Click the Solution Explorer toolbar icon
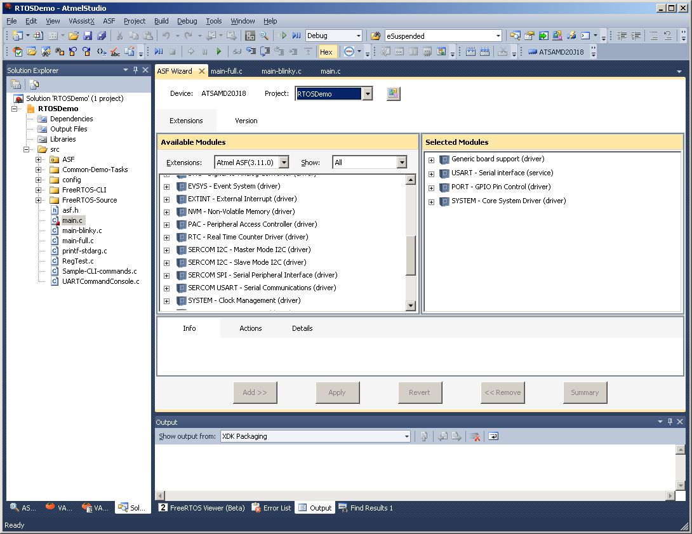Viewport: 692px width, 534px height. [515, 36]
